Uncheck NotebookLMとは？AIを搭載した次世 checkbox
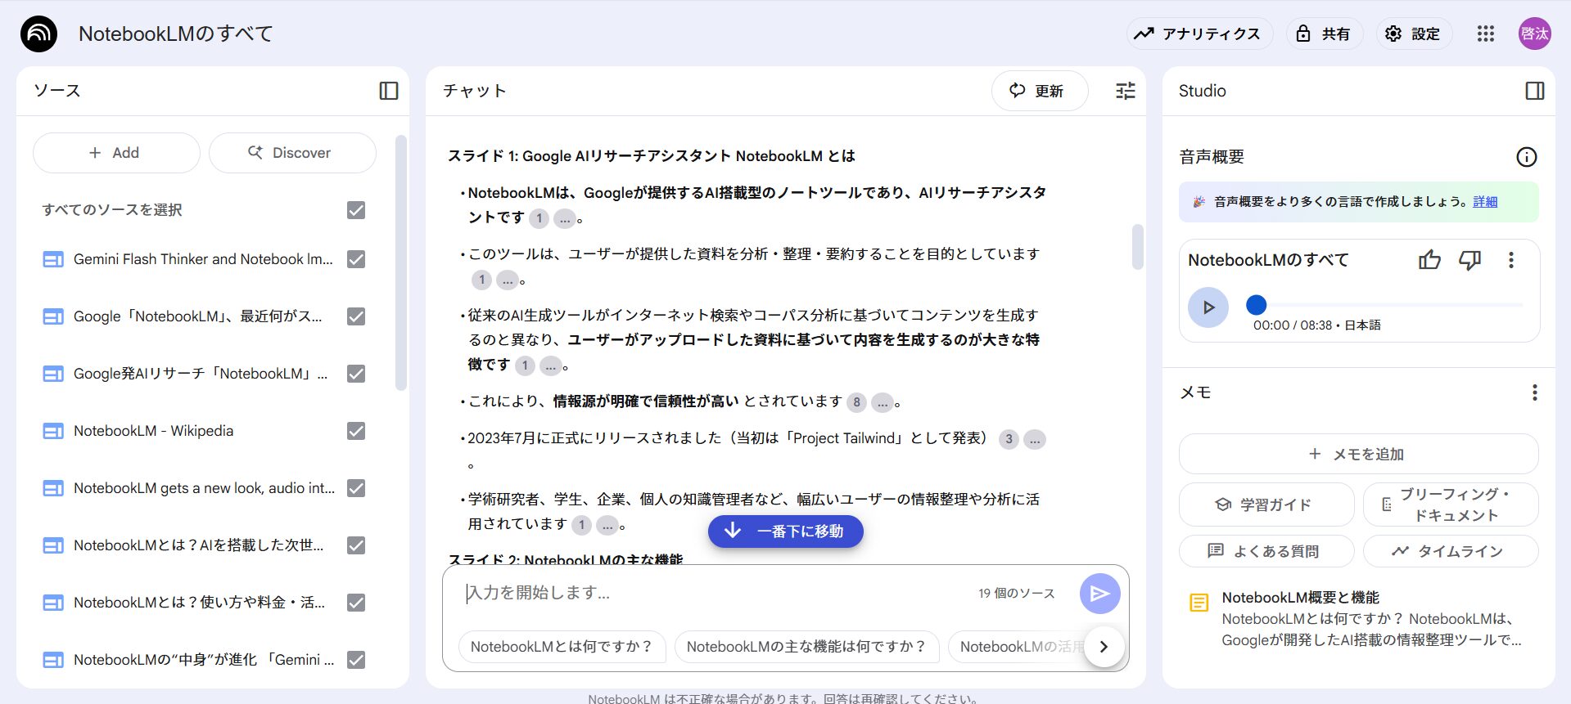 [356, 545]
